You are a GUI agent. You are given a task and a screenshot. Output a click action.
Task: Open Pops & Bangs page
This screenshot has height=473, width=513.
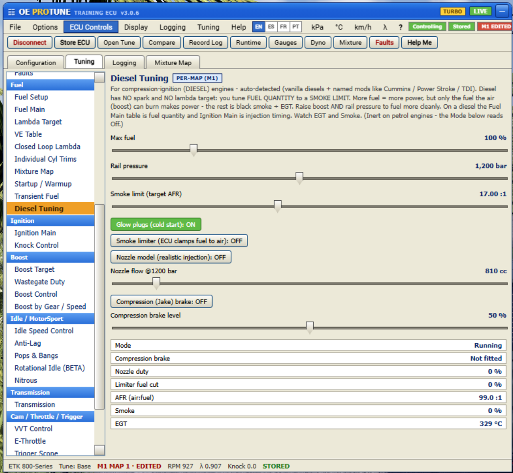click(x=50, y=356)
